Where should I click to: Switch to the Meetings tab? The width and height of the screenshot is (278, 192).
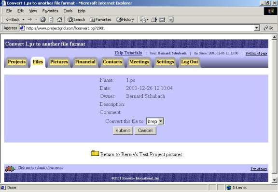(139, 62)
